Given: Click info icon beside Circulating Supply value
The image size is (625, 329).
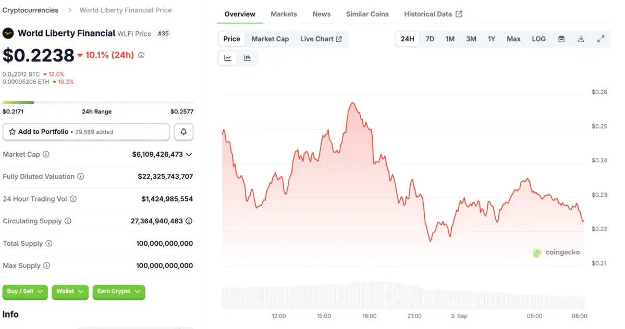Looking at the screenshot, I should tap(189, 221).
